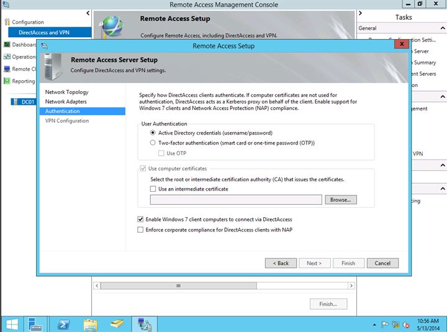Click the server tower icon in the dialog header
The image size is (447, 332).
point(53,66)
